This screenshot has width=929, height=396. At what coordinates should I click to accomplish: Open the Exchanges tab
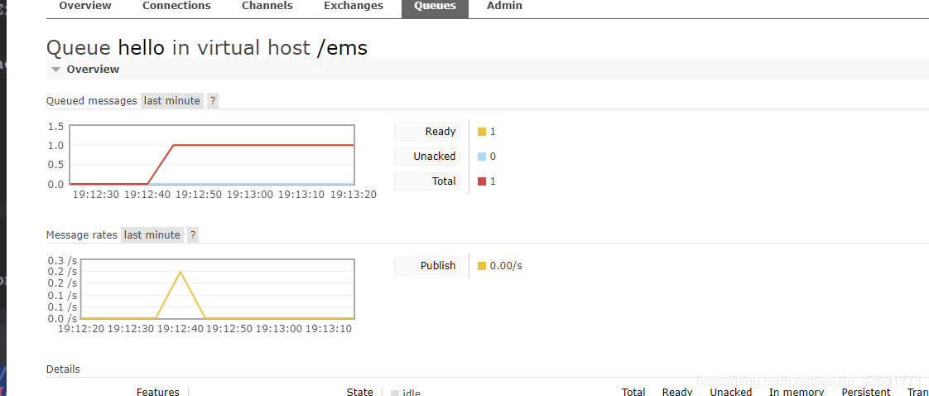[x=354, y=6]
